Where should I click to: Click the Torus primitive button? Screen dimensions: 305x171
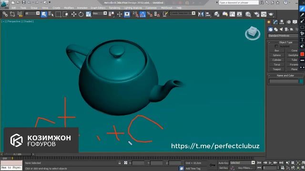point(276,65)
